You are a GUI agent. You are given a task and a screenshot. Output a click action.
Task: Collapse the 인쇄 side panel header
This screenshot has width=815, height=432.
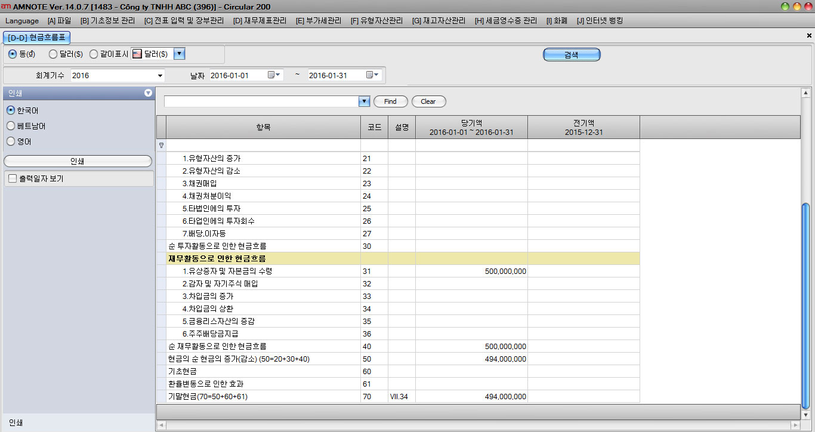[x=148, y=93]
